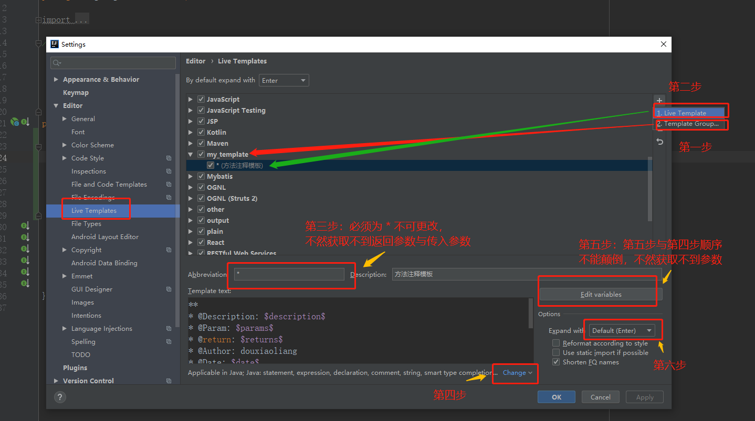755x421 pixels.
Task: Click the Cancel button
Action: [x=600, y=397]
